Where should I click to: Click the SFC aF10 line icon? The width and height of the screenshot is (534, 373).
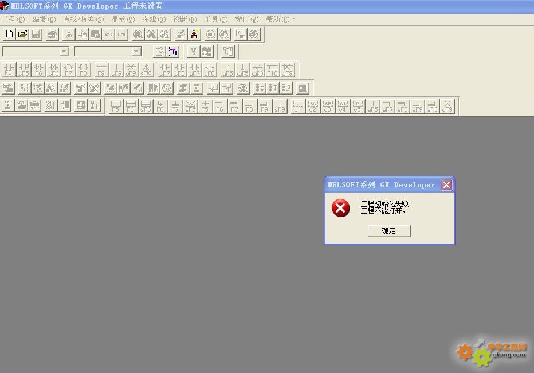coord(432,106)
